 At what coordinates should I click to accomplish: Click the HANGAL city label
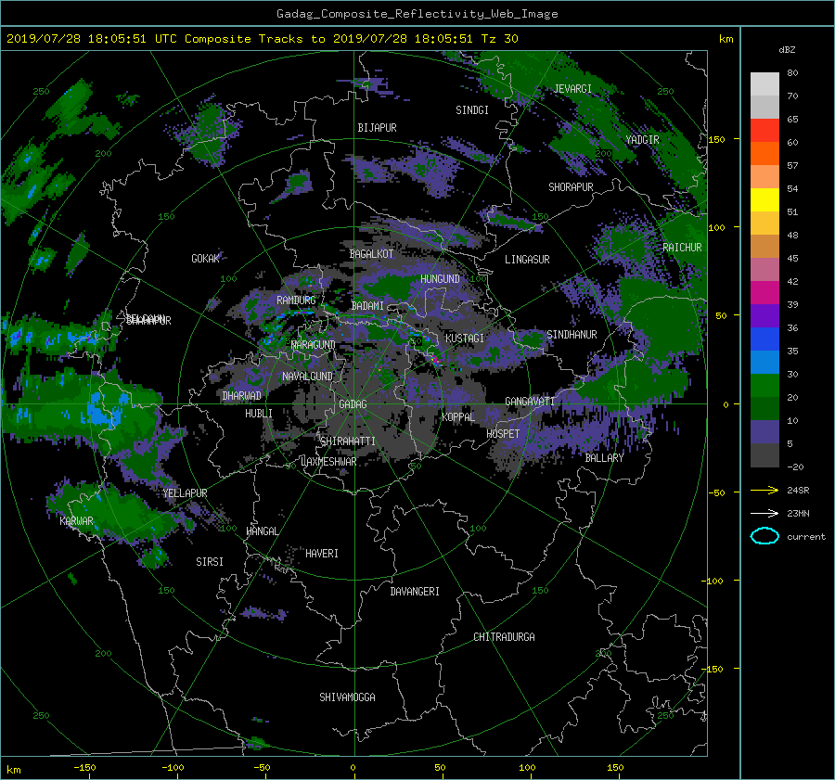coord(263,531)
